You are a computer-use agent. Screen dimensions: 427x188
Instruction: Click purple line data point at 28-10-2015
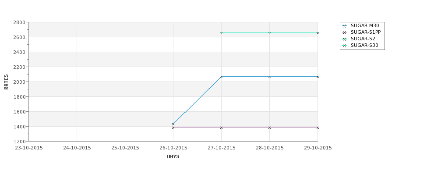(270, 128)
